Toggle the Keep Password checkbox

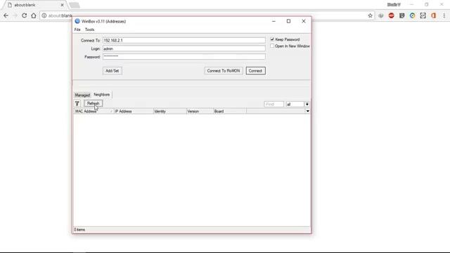(272, 39)
